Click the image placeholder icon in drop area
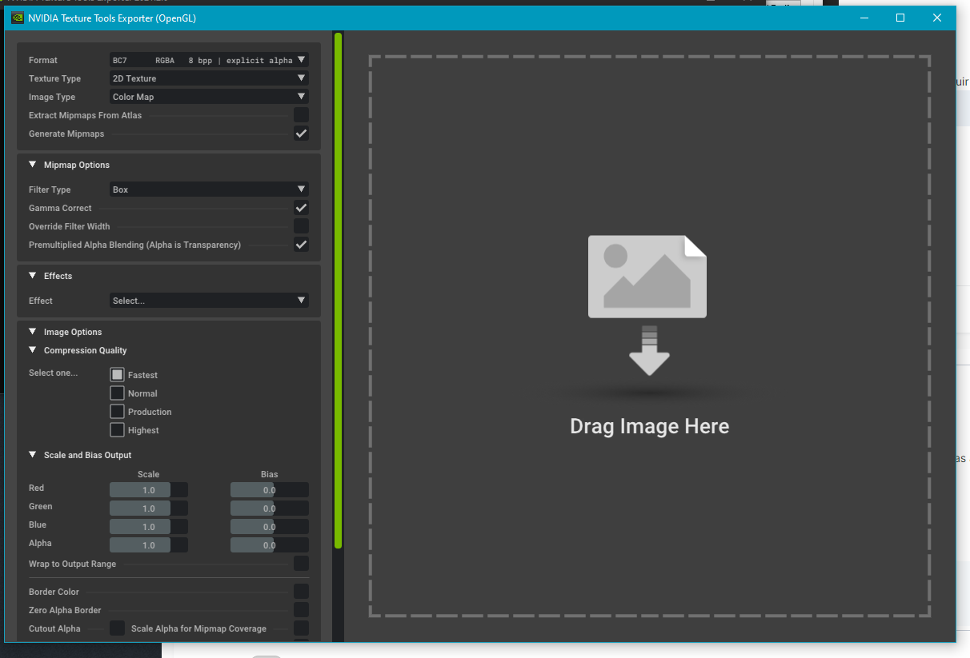Screen dimensions: 970x658 647,277
